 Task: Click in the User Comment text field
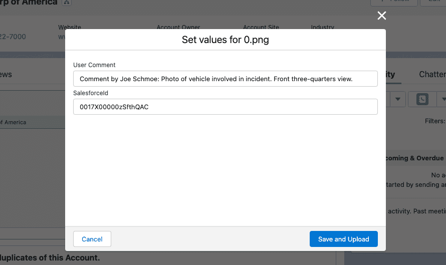225,79
